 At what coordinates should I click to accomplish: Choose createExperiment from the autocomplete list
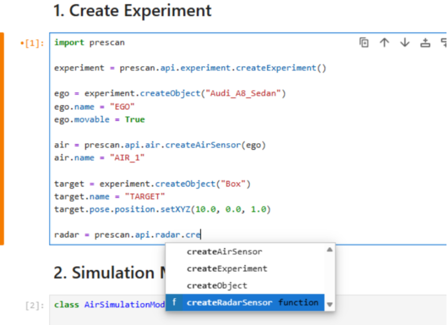pyautogui.click(x=245, y=269)
